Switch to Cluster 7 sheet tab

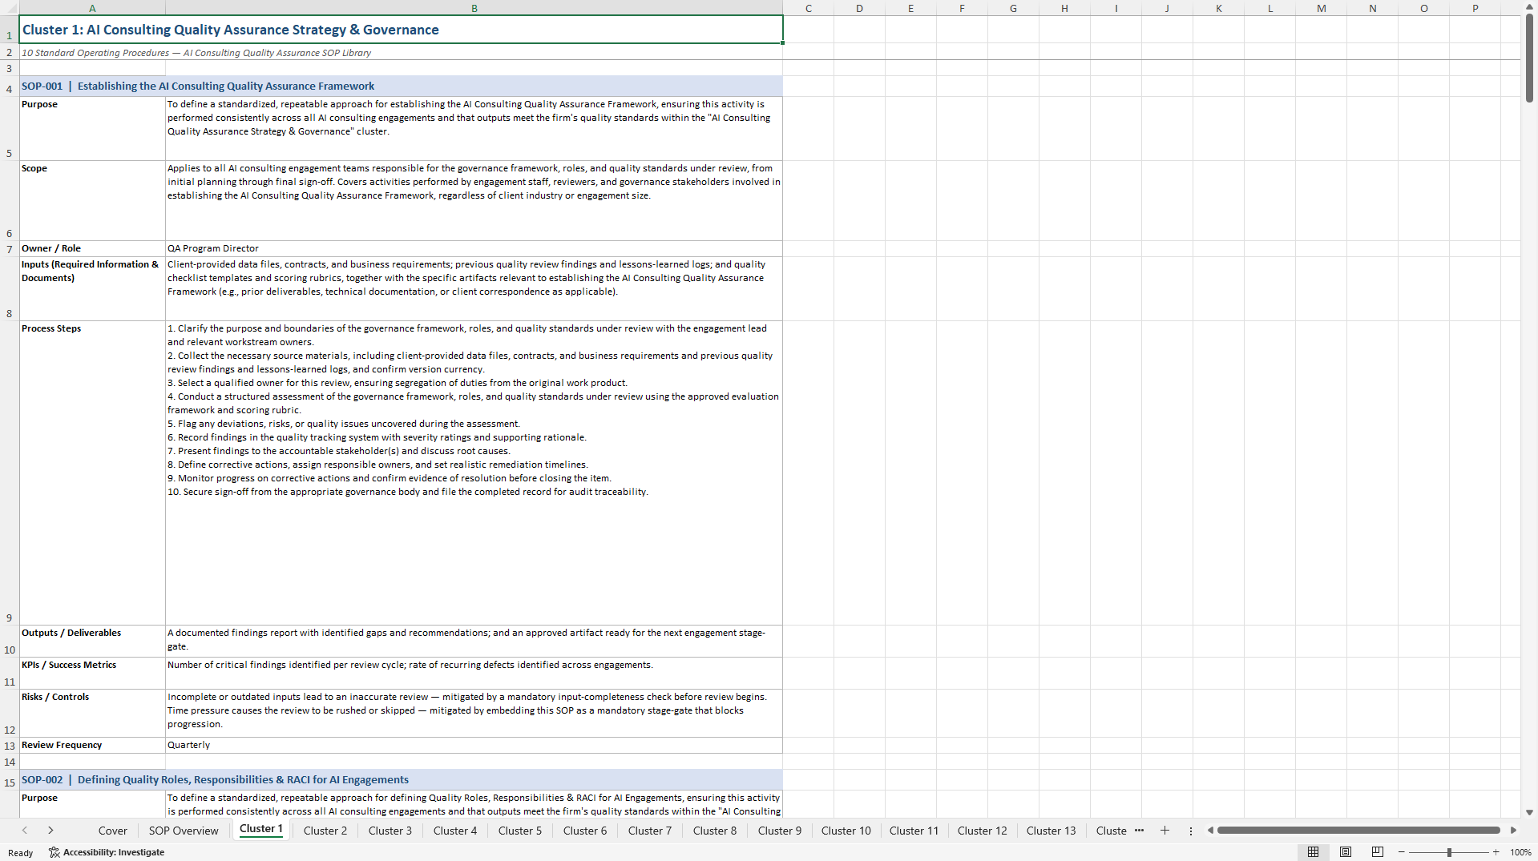click(650, 831)
